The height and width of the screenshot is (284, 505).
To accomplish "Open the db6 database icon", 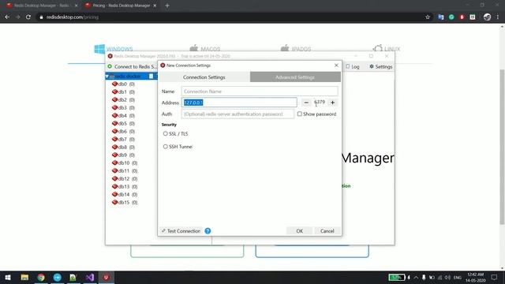I will click(114, 132).
